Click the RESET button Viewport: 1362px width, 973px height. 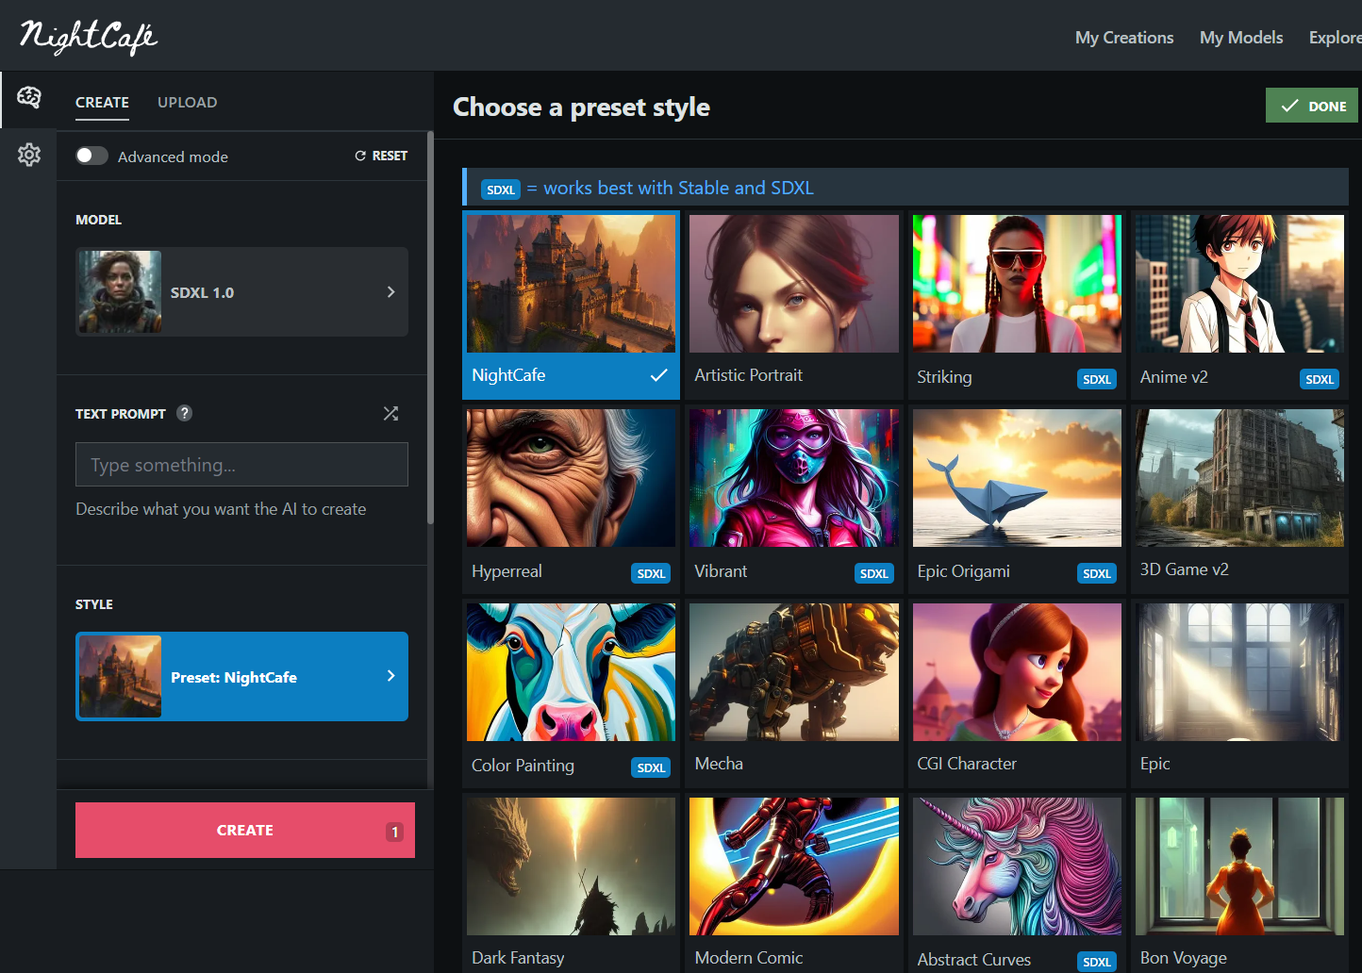381,156
